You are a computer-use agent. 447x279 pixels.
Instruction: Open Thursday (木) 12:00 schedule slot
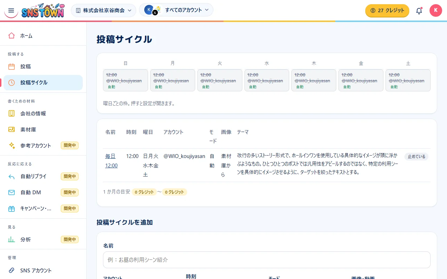[x=314, y=80]
